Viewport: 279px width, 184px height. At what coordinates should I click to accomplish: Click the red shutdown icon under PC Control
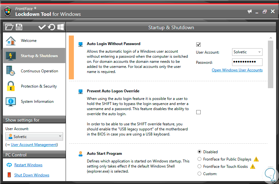(x=9, y=175)
